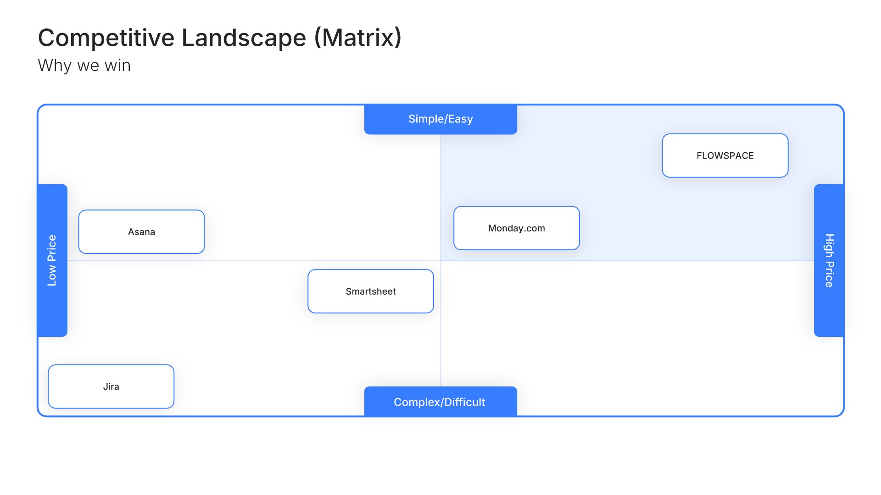Click the word Competitive in the title
Screen dimensions: 881x495
[x=106, y=38]
